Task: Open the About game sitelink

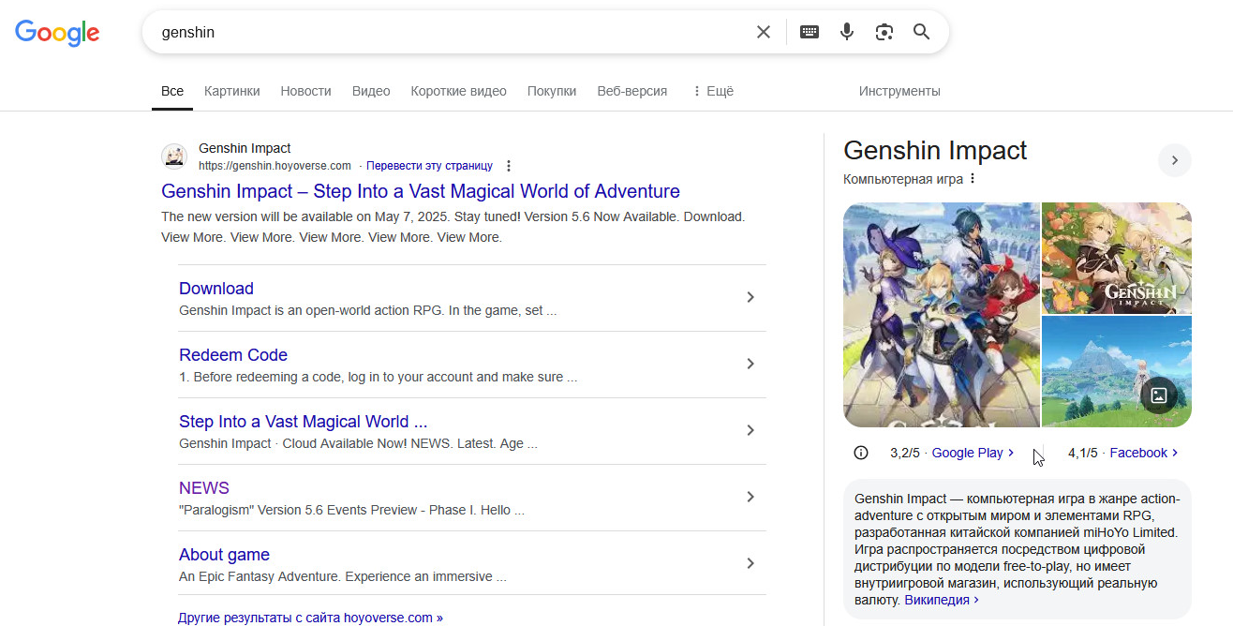Action: 224,555
